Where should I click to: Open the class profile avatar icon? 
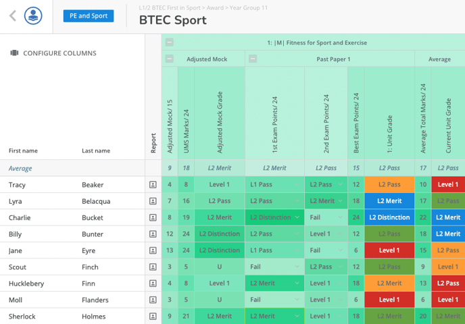tap(33, 16)
